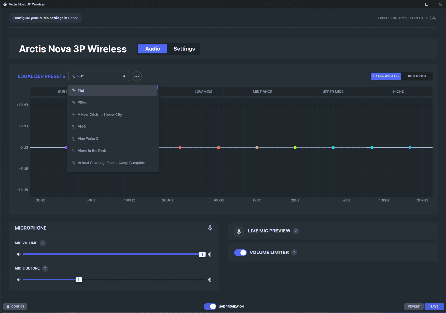Open the Sonar link
Image resolution: width=446 pixels, height=313 pixels.
[73, 18]
